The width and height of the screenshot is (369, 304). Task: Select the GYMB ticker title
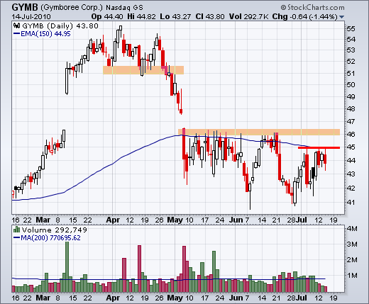[25, 7]
